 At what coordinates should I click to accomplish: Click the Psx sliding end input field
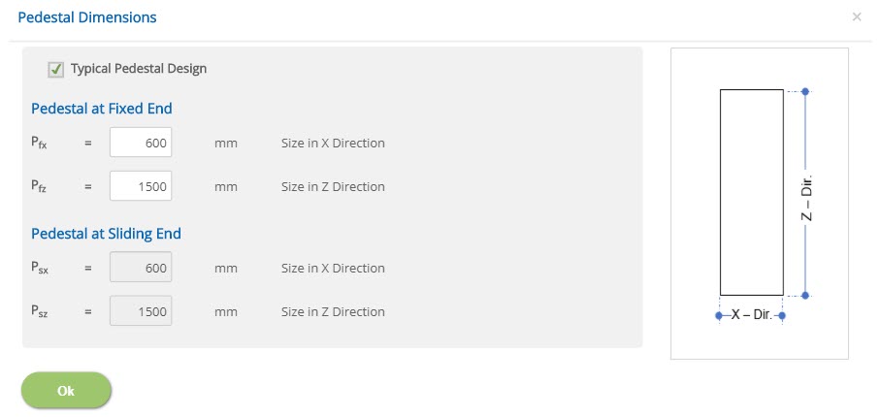141,267
